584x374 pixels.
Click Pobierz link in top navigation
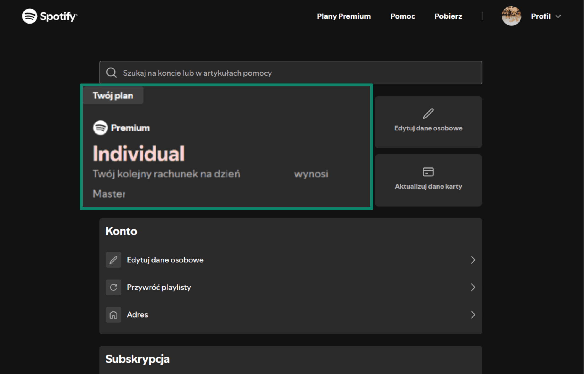448,16
